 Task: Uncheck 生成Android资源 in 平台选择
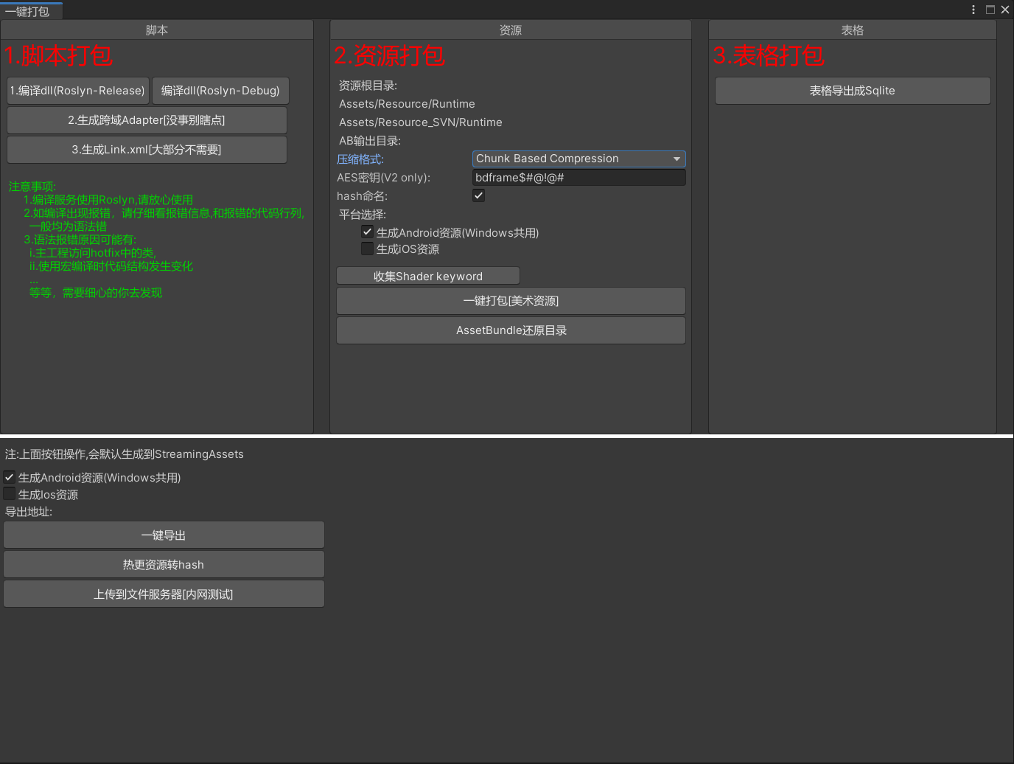pyautogui.click(x=367, y=232)
